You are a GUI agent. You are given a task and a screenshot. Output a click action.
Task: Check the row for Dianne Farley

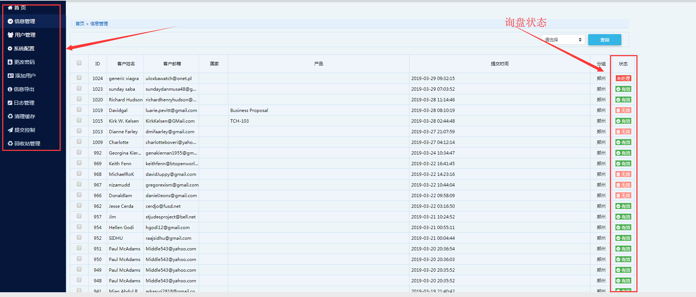point(79,131)
